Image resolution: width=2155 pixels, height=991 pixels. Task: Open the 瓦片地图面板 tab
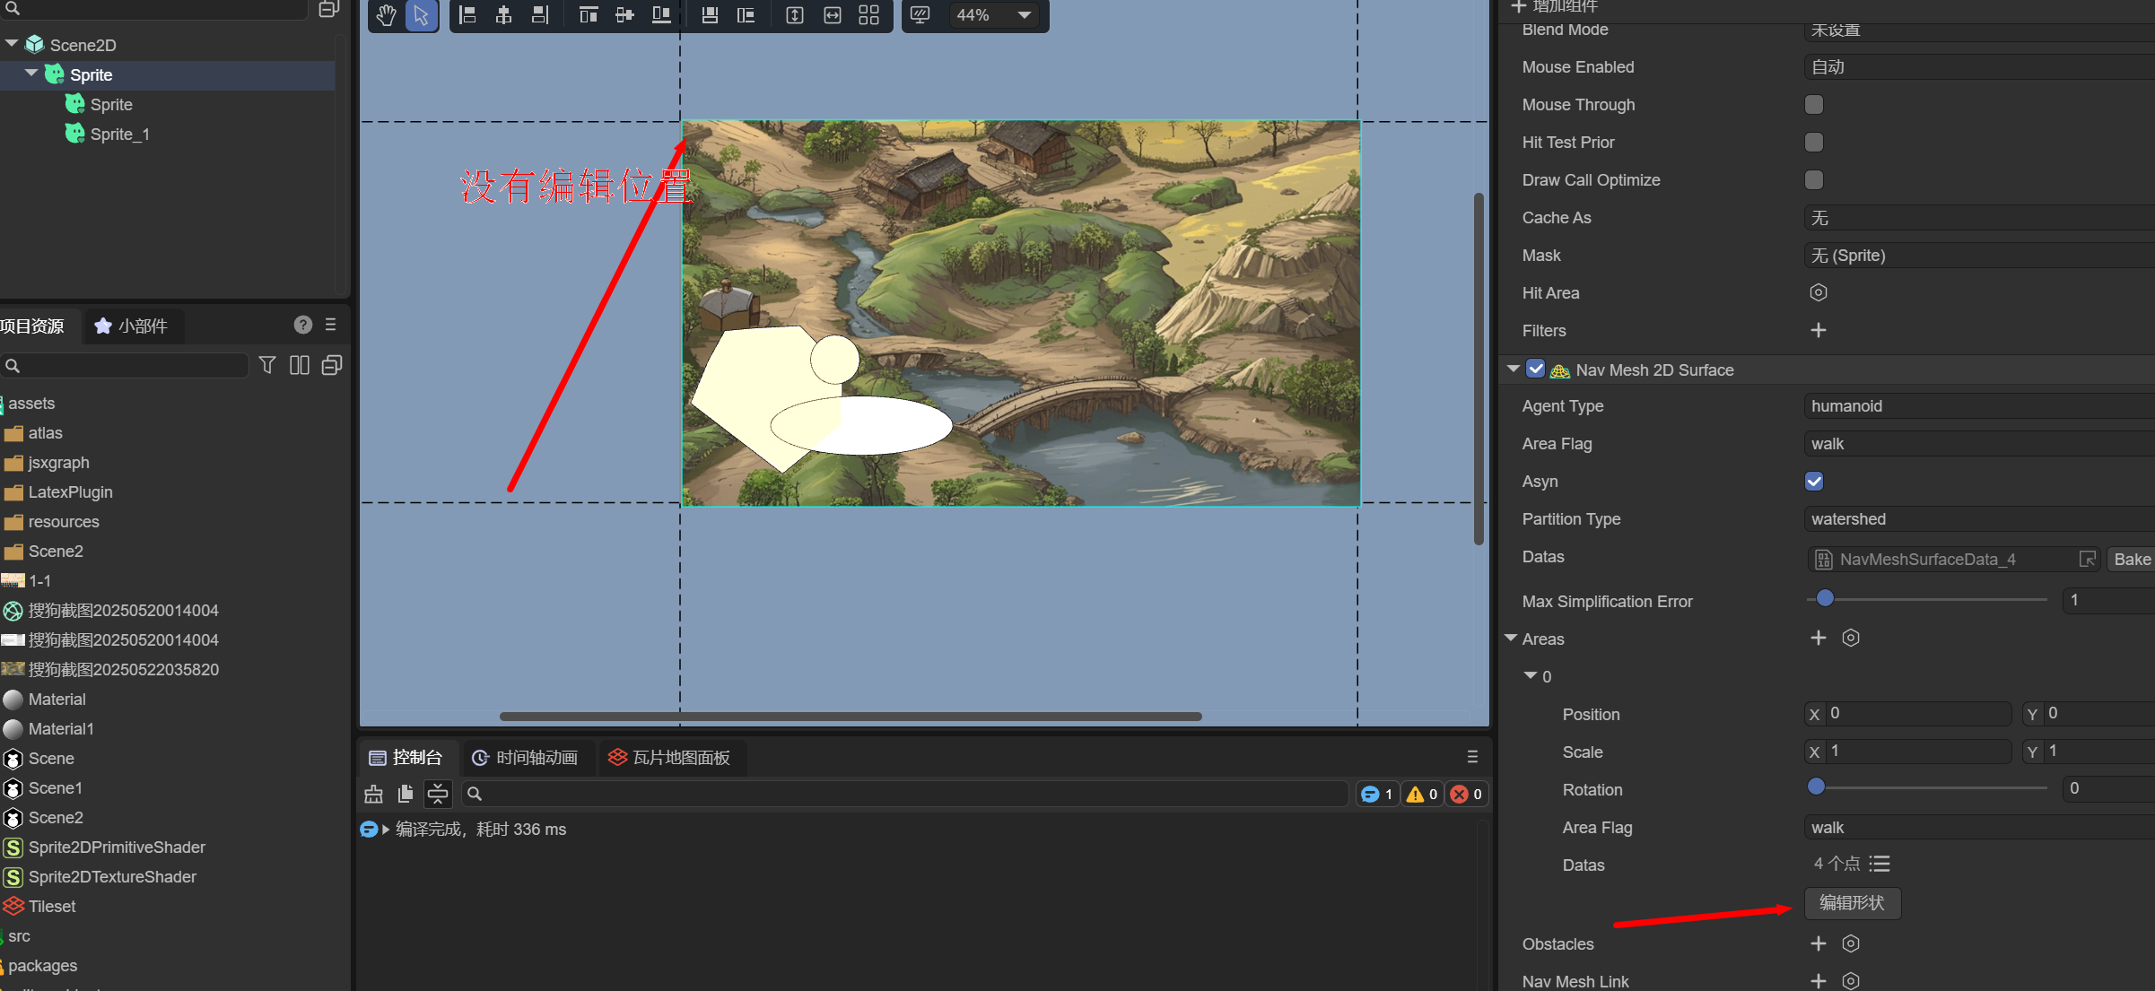pyautogui.click(x=668, y=758)
